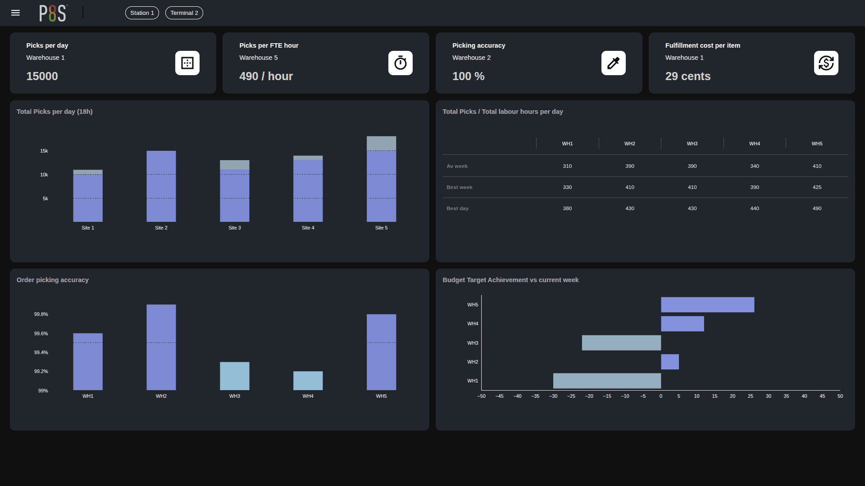Open the hamburger navigation menu
The image size is (865, 486).
point(15,13)
